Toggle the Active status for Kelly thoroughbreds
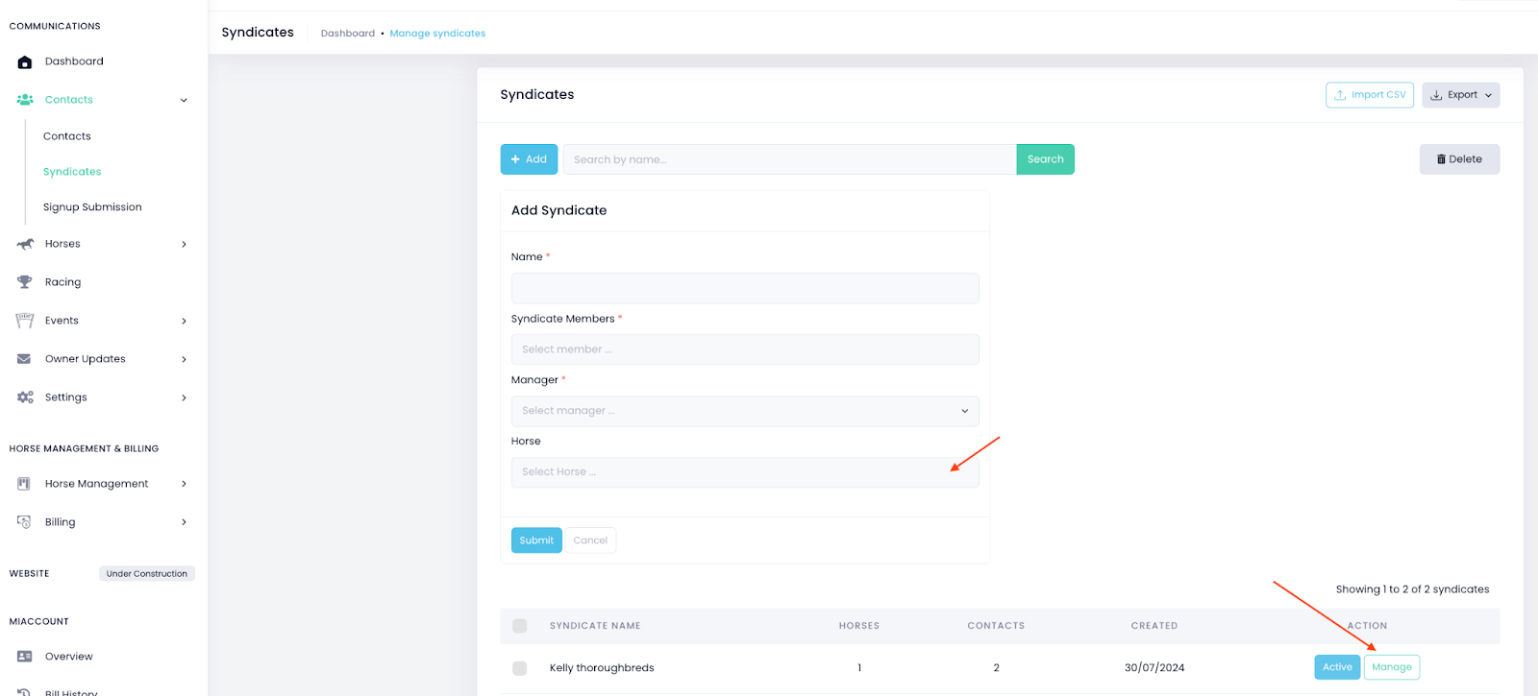The width and height of the screenshot is (1538, 696). click(x=1337, y=667)
